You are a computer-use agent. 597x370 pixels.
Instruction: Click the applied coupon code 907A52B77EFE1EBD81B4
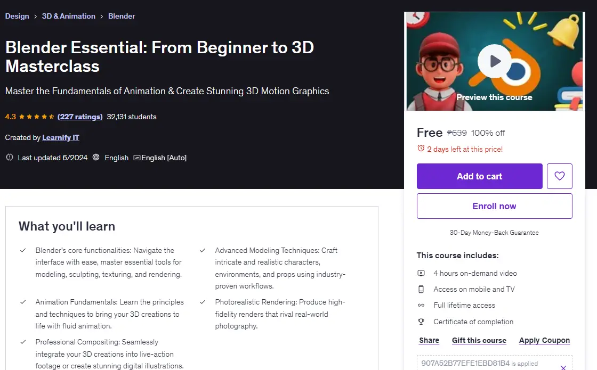pos(465,363)
